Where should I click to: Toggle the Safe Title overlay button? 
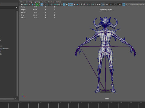[57, 4]
